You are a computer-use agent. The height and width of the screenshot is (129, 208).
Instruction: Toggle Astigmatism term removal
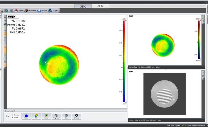pyautogui.click(x=56, y=116)
